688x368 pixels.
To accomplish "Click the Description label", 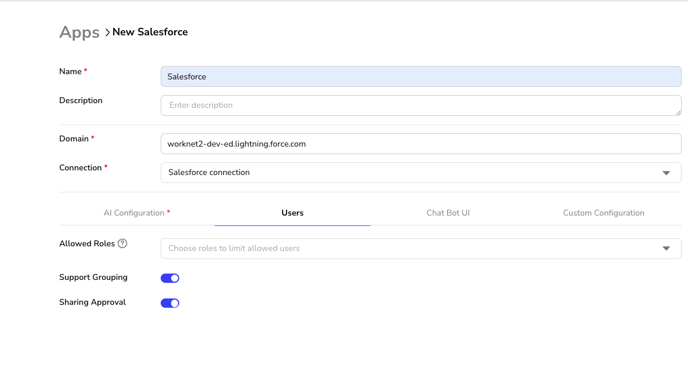I will [x=81, y=101].
